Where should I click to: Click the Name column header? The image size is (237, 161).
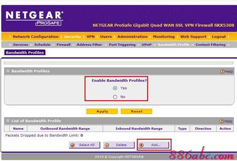coord(18,129)
